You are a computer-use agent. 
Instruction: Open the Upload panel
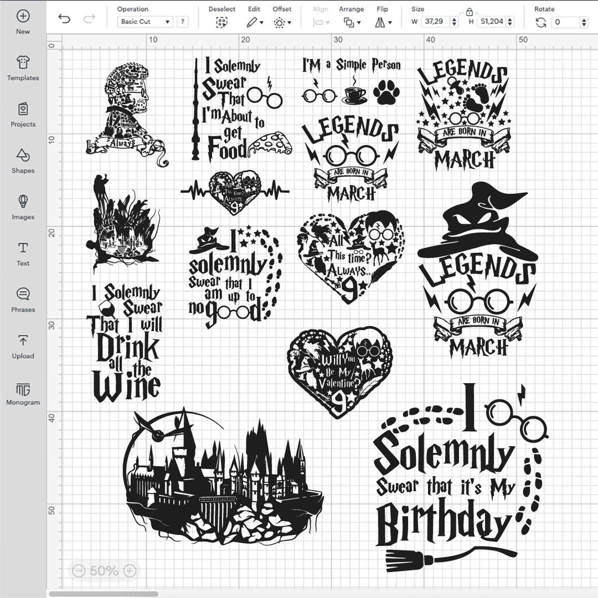[x=23, y=346]
